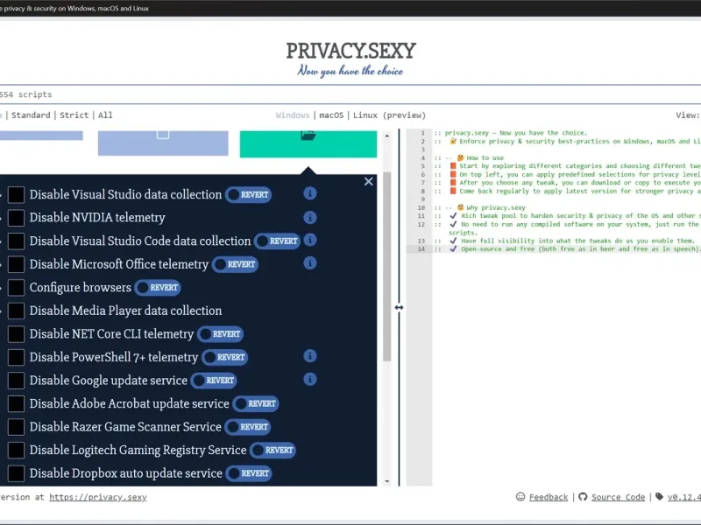Toggle revert for Visual Studio Code data collection
701x525 pixels.
click(x=277, y=241)
